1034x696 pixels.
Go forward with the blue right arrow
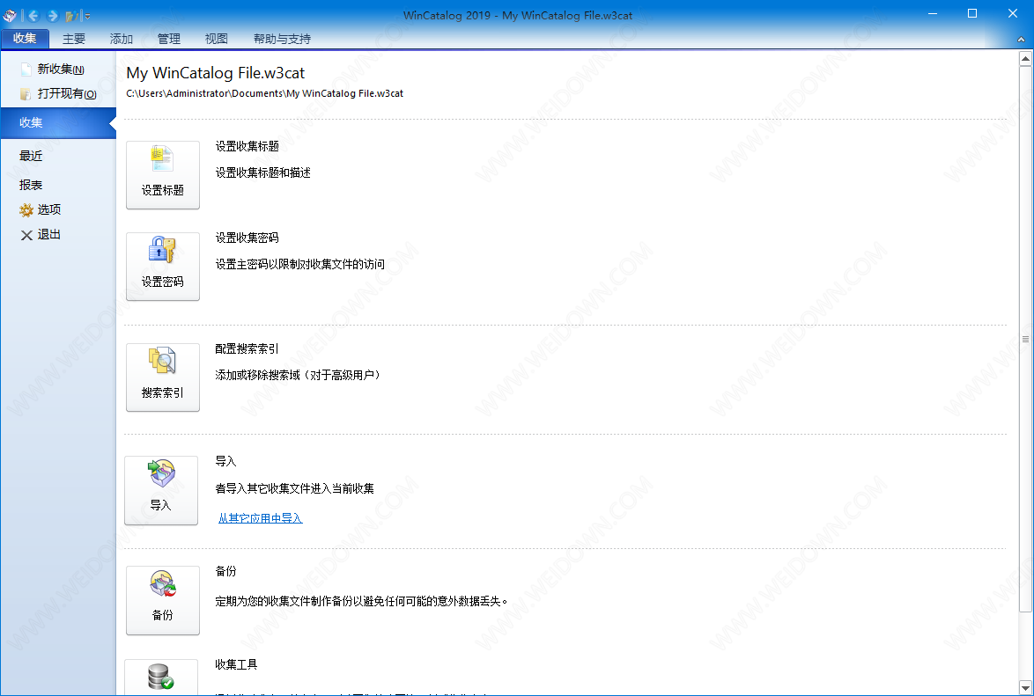pos(53,15)
